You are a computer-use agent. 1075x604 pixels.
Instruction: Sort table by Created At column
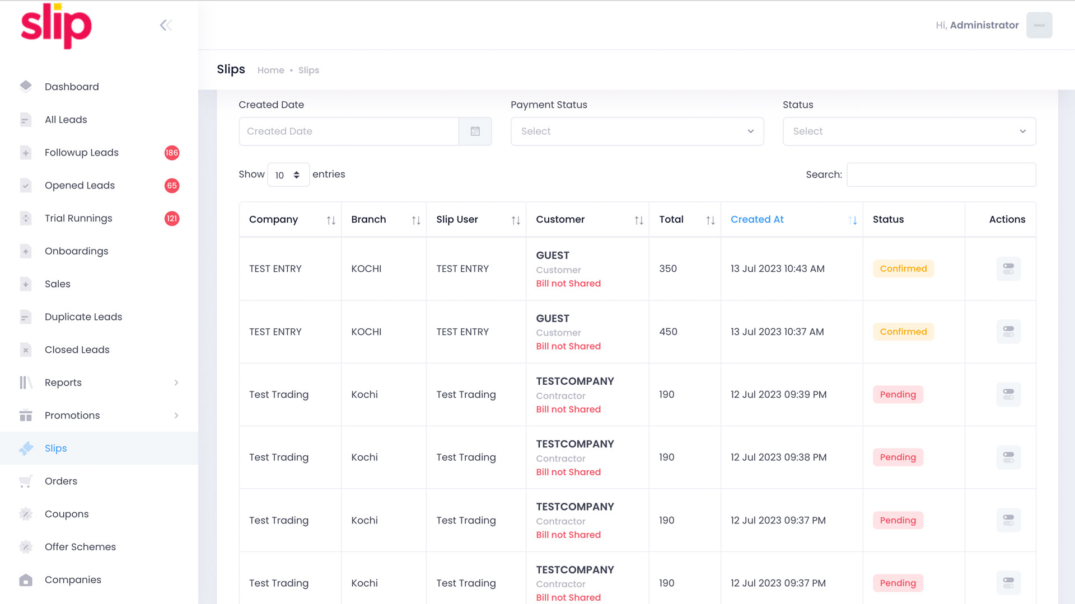(x=792, y=220)
